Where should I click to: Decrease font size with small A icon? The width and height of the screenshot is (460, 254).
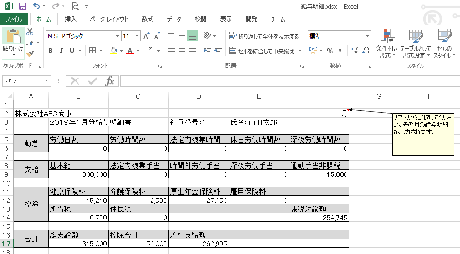157,36
